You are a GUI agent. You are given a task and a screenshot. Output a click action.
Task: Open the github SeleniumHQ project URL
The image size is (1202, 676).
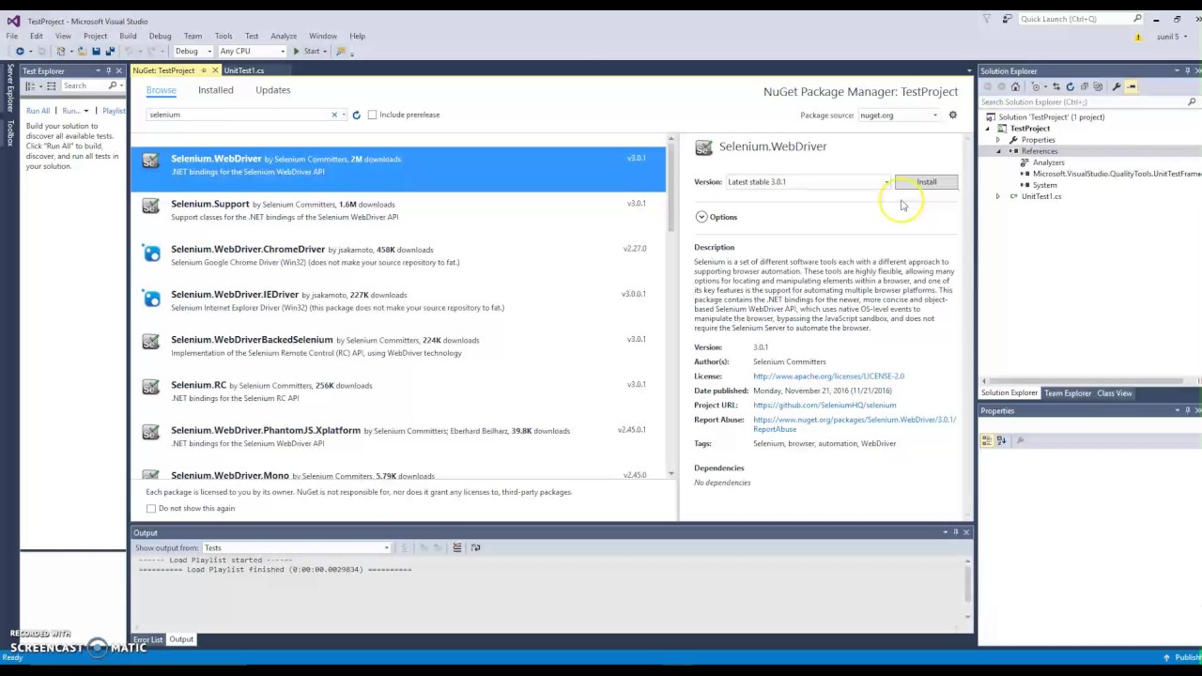tap(824, 406)
